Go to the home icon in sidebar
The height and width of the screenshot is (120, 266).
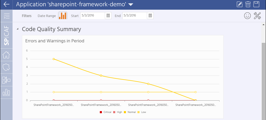[x=6, y=55]
